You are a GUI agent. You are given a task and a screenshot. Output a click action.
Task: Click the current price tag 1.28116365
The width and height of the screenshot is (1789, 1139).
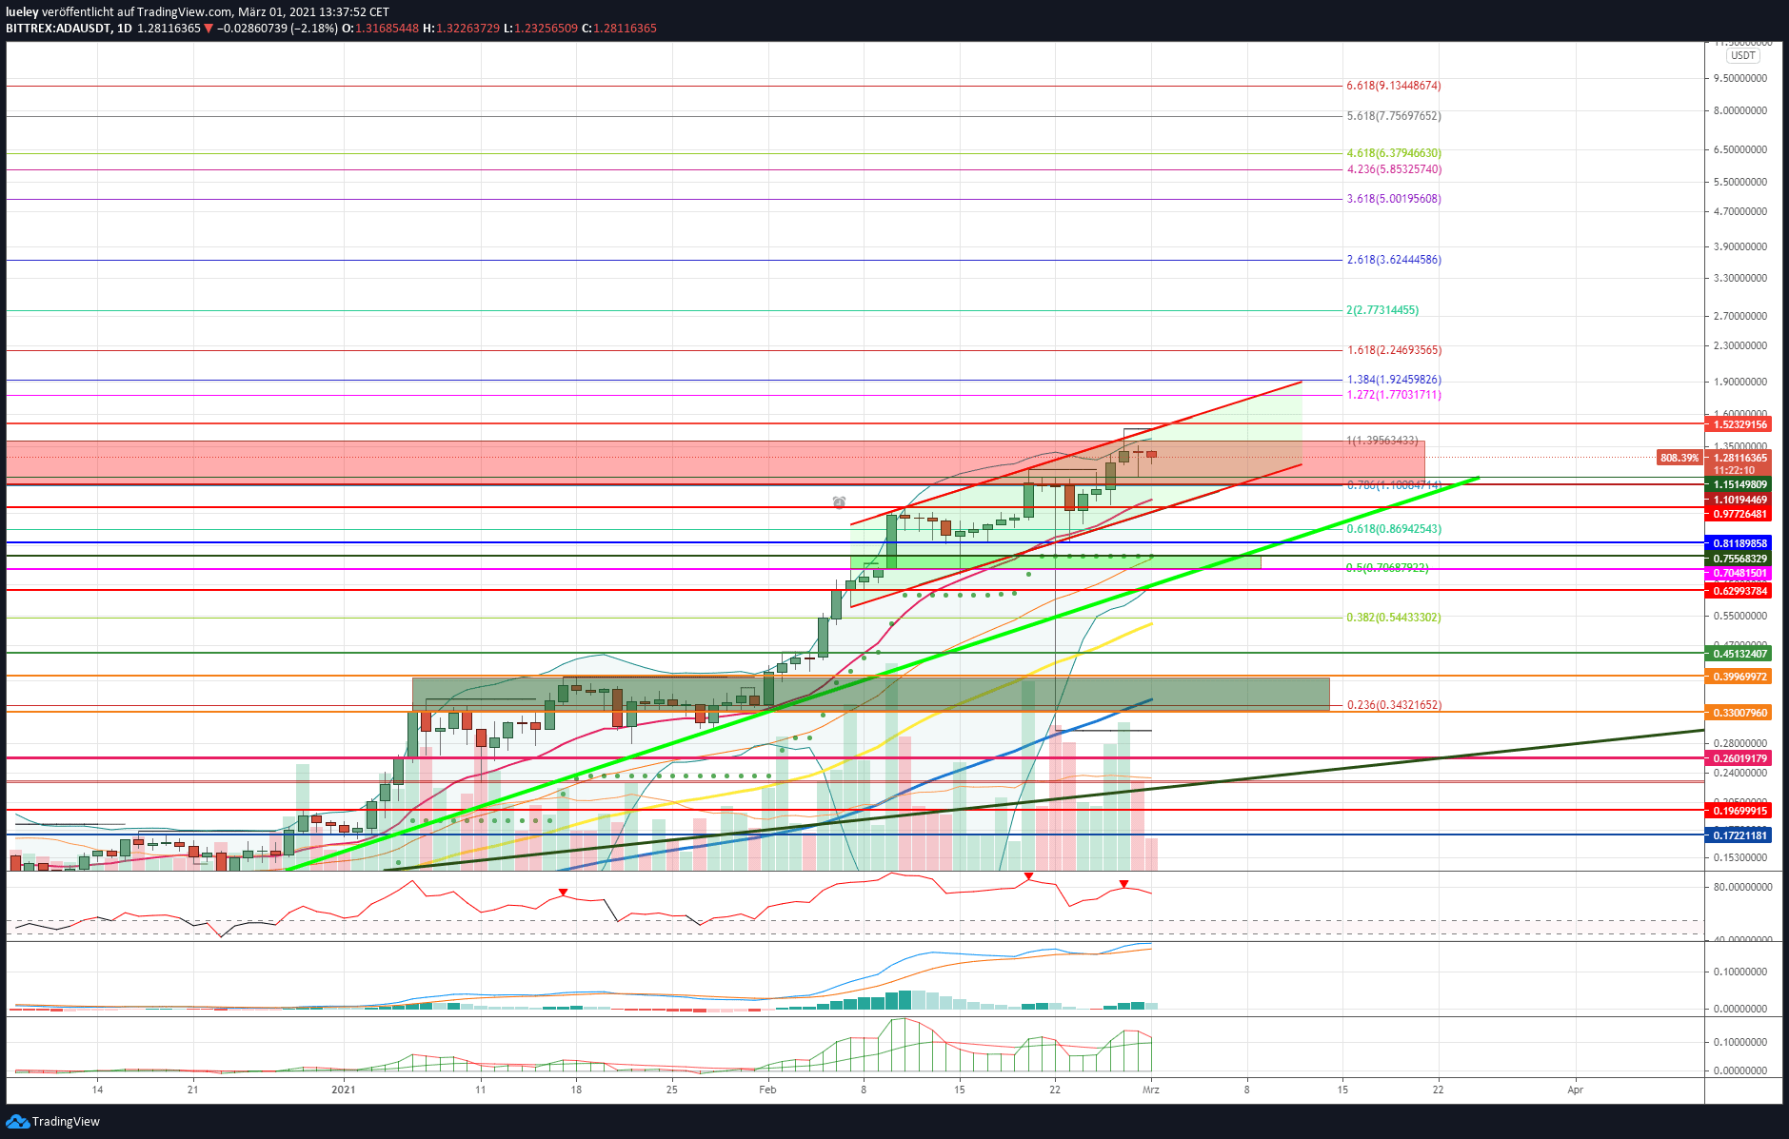[1740, 458]
